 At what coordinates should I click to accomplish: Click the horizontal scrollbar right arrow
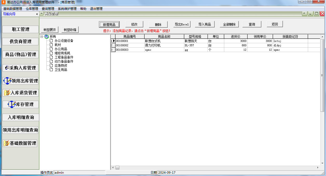point(318,168)
